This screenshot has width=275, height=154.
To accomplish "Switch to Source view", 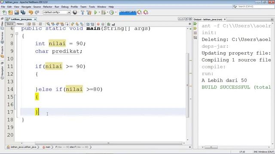I will tap(10, 24).
